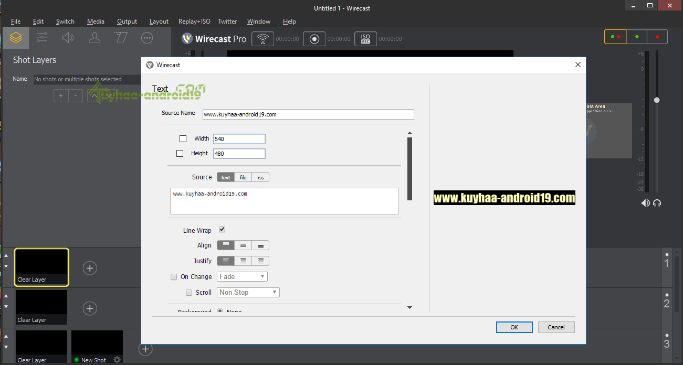Image resolution: width=683 pixels, height=365 pixels.
Task: Open the Output menu
Action: tap(127, 22)
